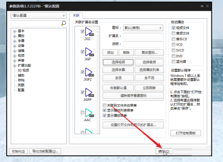Expand the 视频 tree node
Screen dimensions: 223x162
coord(15,56)
